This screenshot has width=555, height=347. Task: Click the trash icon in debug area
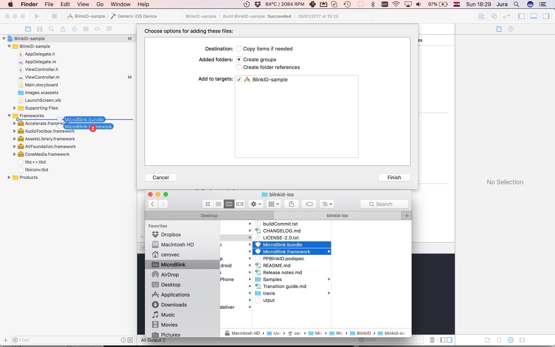[432, 340]
